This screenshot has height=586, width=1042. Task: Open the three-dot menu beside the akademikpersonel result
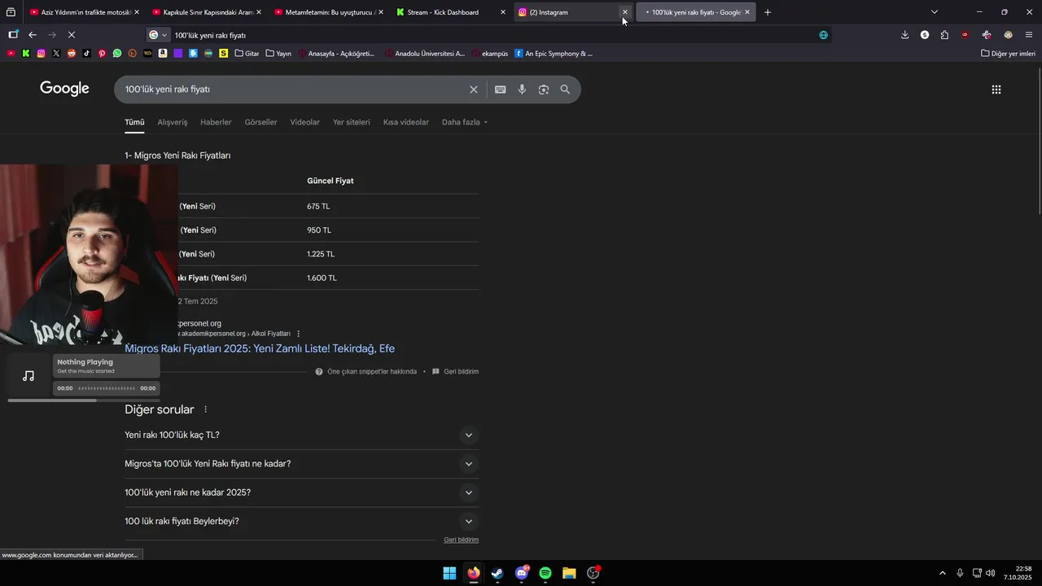[299, 334]
